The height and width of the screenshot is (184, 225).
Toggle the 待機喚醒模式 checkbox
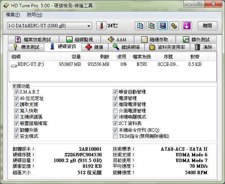[x=115, y=117]
